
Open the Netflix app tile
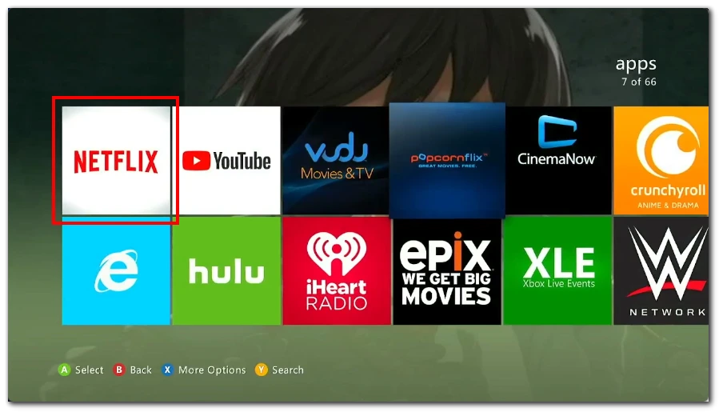pyautogui.click(x=116, y=161)
